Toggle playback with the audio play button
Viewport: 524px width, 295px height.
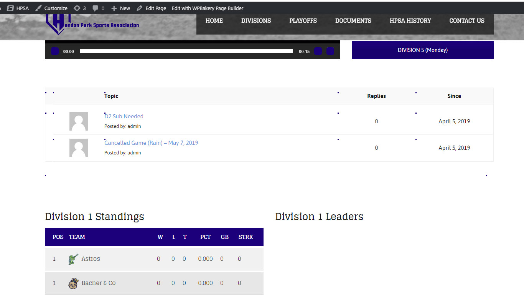point(54,51)
